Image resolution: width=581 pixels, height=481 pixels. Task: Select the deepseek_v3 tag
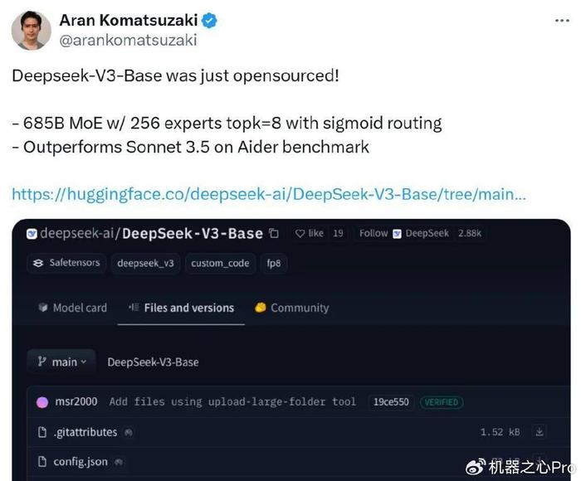click(145, 263)
